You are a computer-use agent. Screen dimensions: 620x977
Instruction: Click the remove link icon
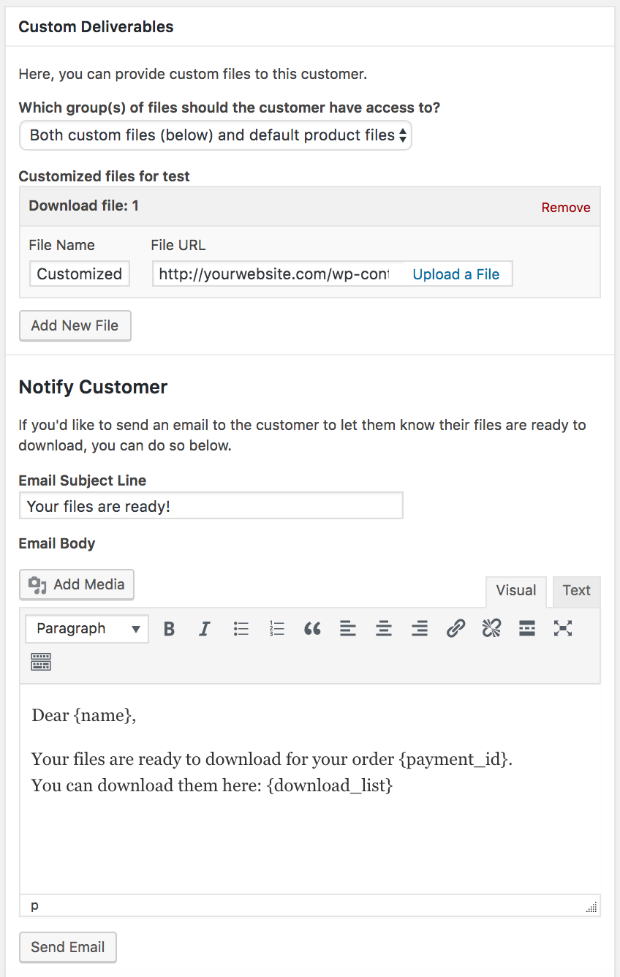[491, 629]
